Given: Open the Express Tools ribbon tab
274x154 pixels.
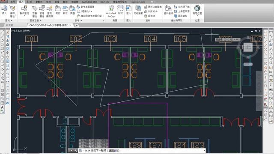Looking at the screenshot, I should pos(138,2).
